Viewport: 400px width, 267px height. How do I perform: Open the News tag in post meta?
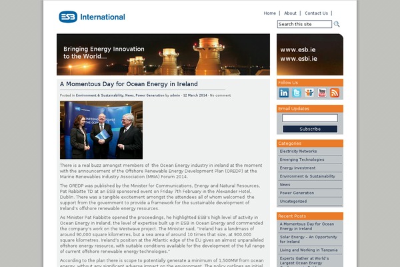[x=129, y=95]
